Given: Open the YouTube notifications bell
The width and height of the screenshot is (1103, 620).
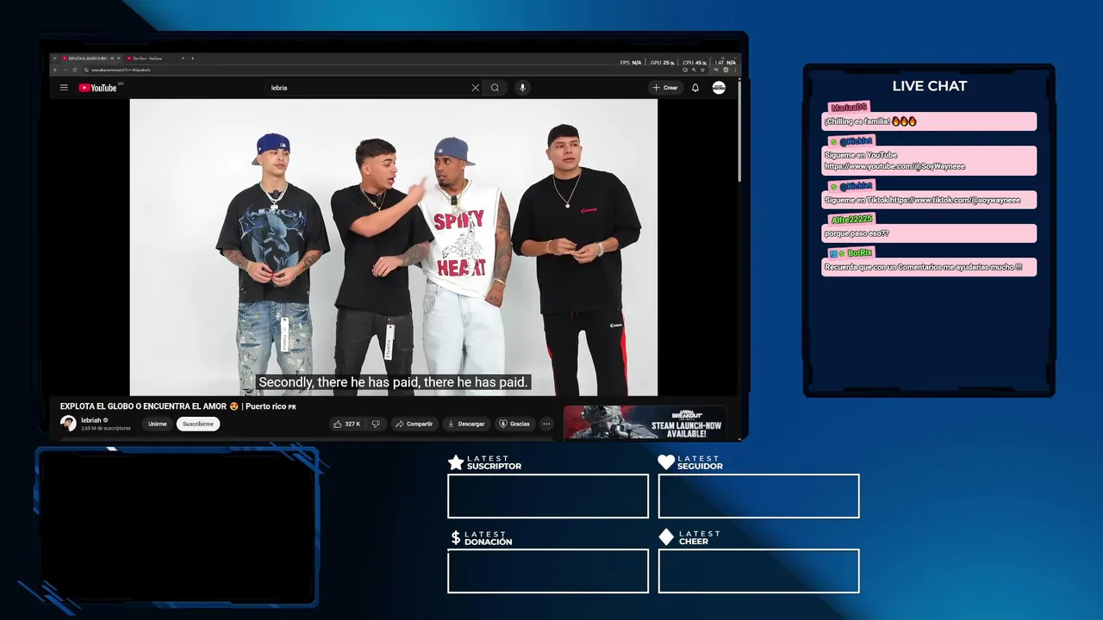Looking at the screenshot, I should (695, 88).
